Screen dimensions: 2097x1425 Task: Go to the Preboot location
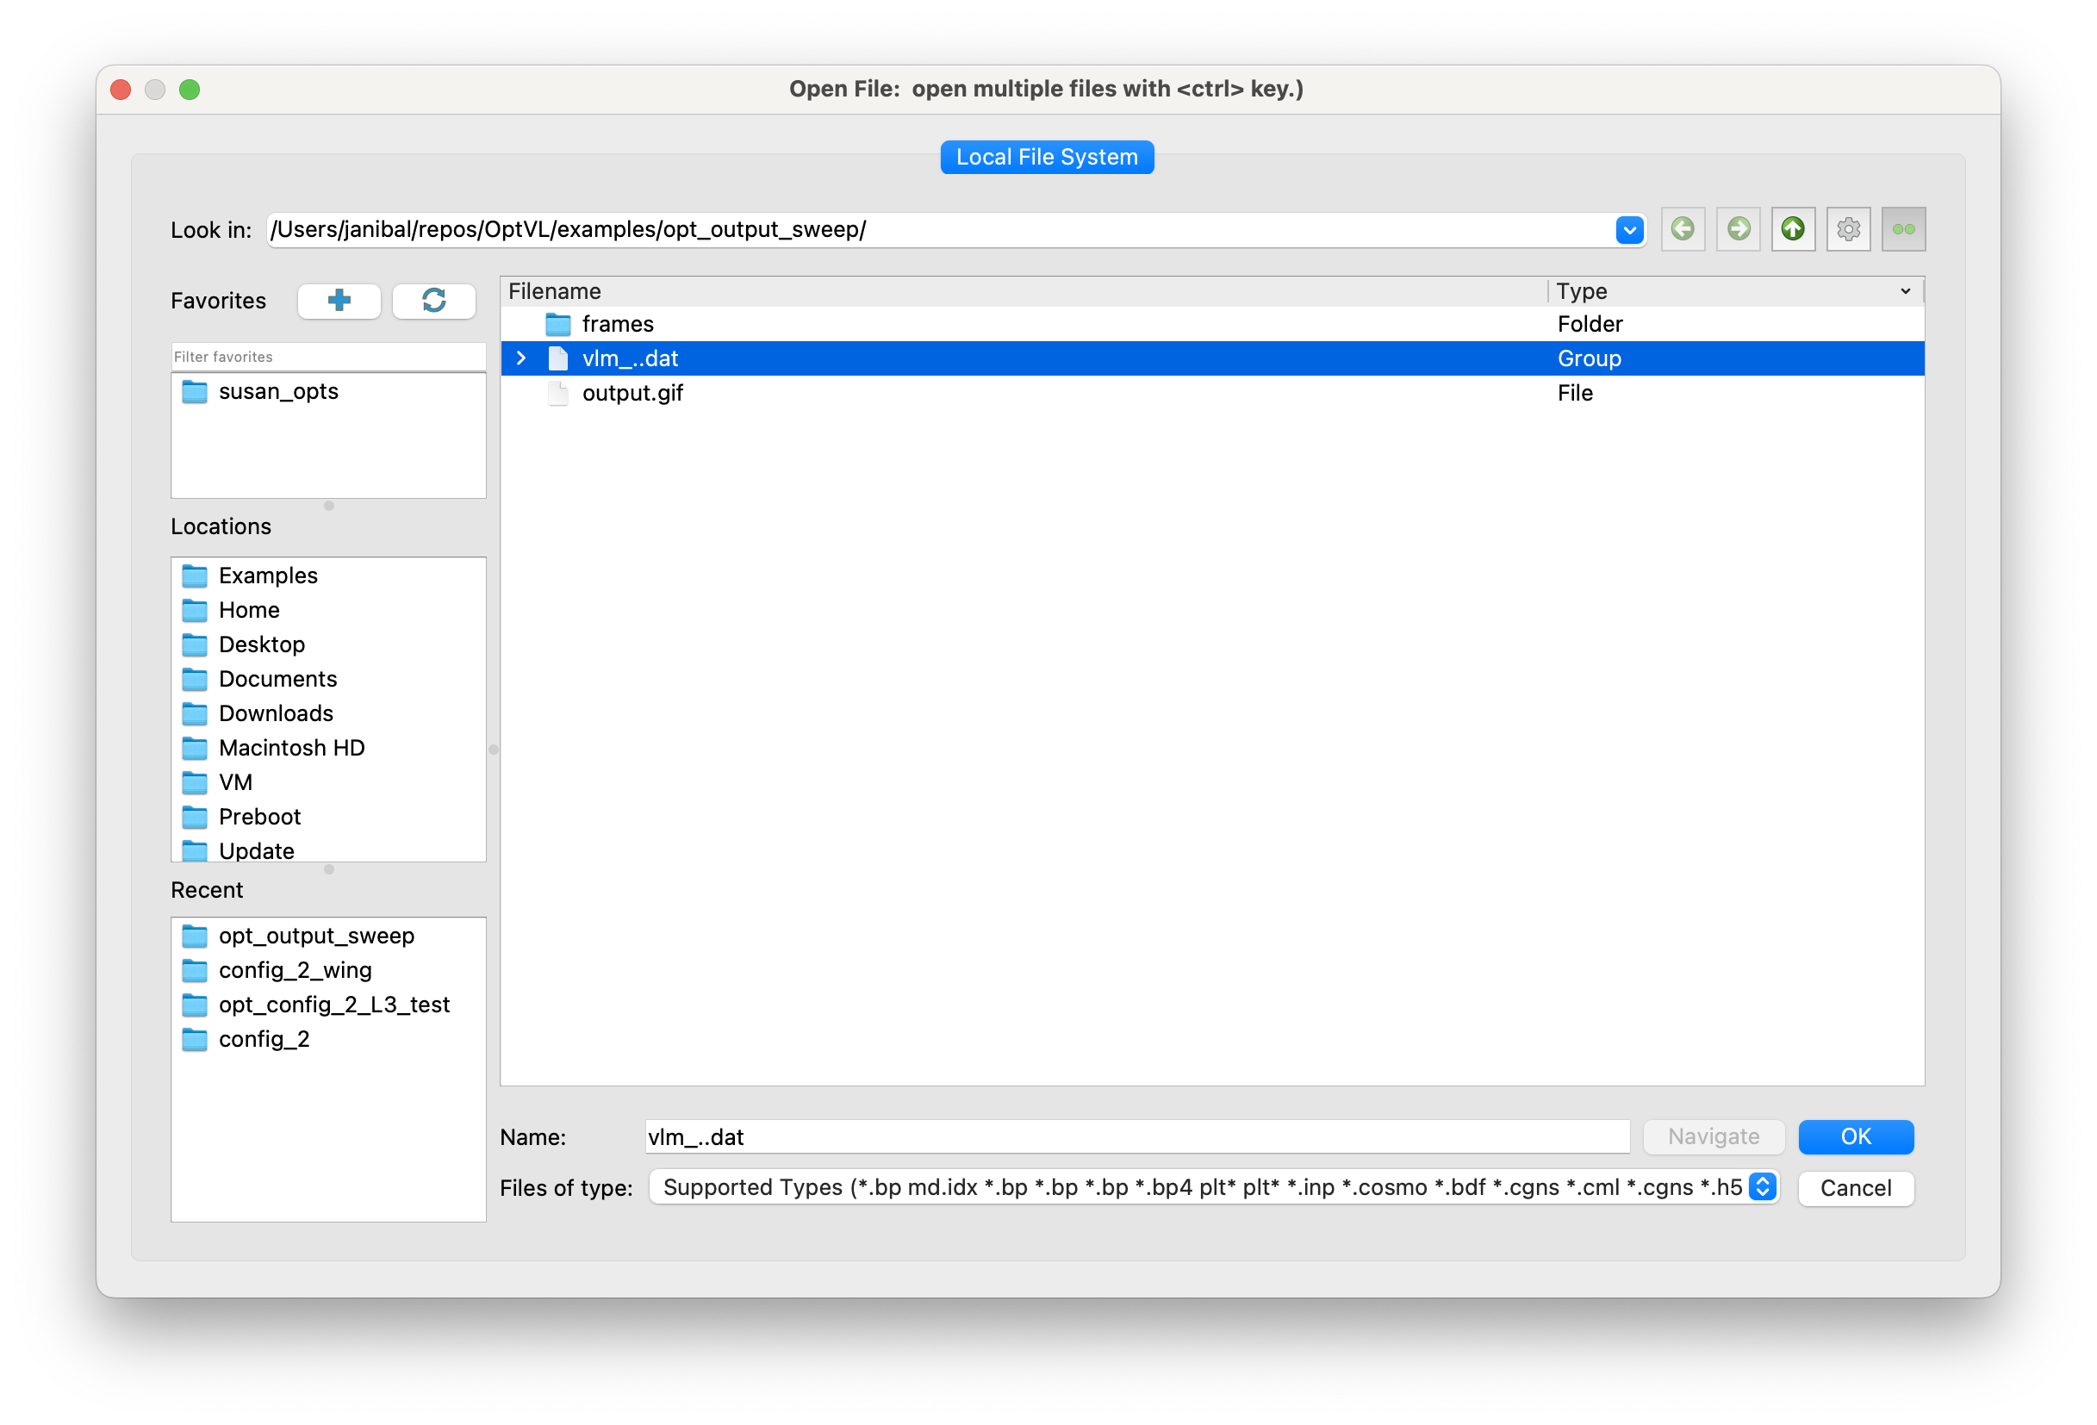(x=328, y=816)
